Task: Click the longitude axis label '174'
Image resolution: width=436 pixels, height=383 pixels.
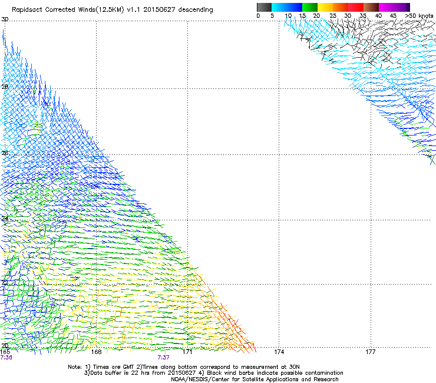Action: [x=279, y=352]
